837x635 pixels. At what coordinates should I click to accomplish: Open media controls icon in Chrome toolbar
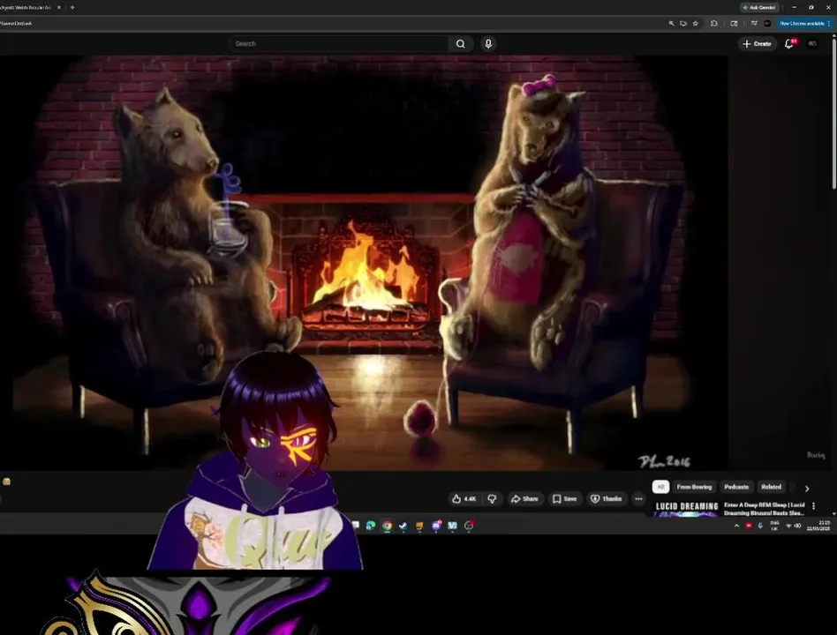[754, 24]
